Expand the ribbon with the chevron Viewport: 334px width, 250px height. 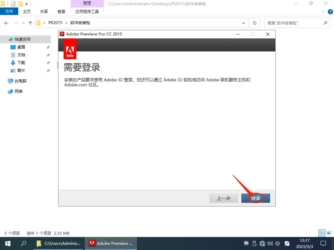click(322, 11)
